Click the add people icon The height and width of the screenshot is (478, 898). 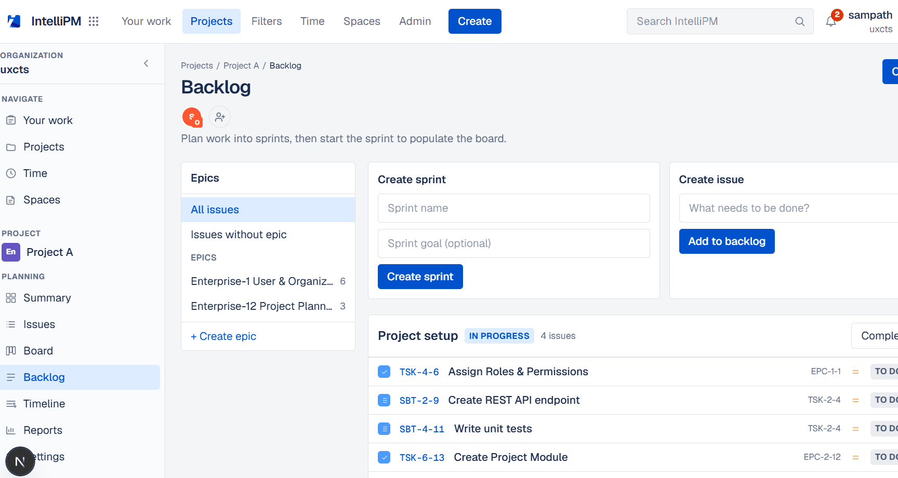click(x=220, y=117)
